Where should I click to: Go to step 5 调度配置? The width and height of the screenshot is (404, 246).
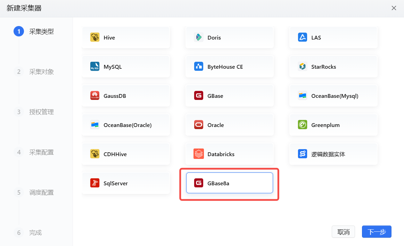click(x=34, y=193)
